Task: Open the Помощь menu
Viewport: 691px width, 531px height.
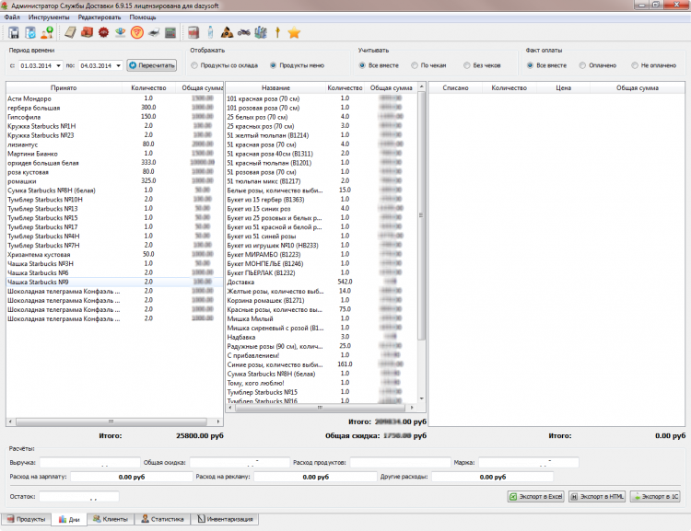Action: click(x=142, y=17)
